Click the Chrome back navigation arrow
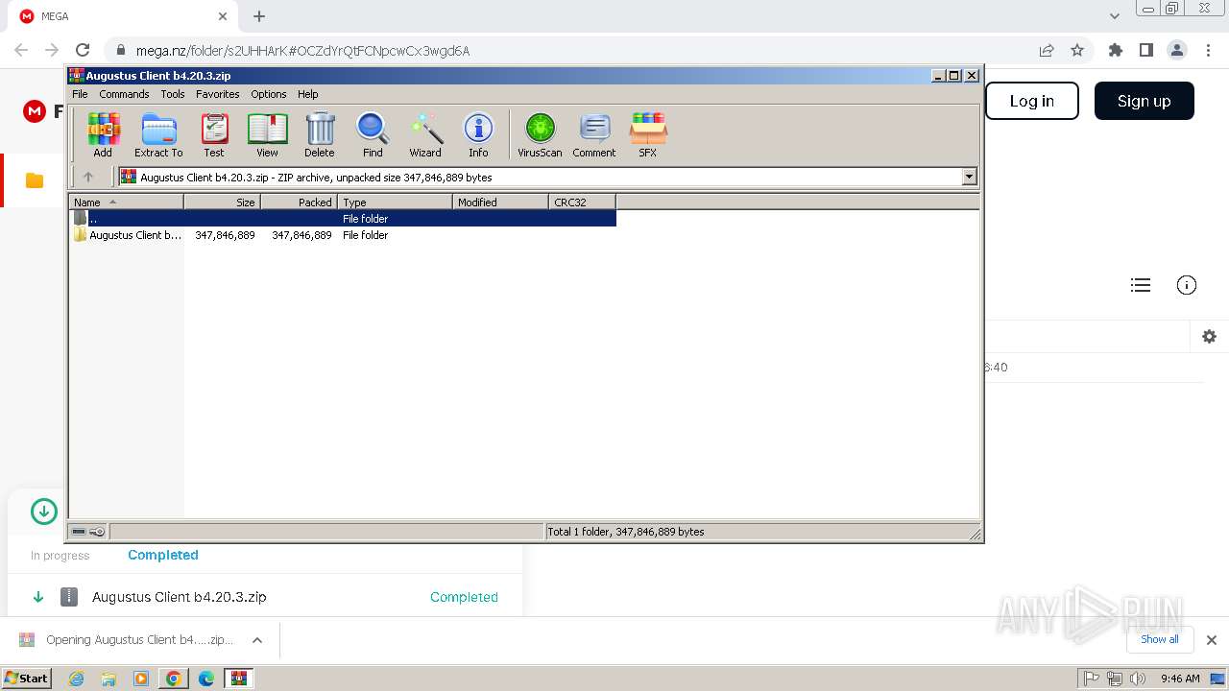Viewport: 1229px width, 691px height. coord(21,50)
